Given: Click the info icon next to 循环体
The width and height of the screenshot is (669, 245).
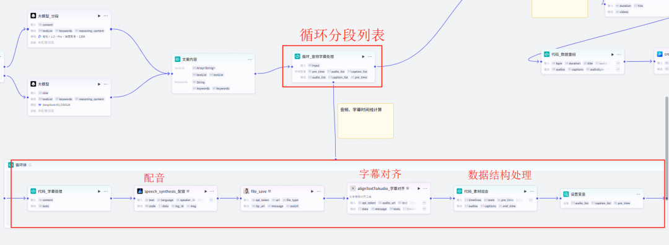Looking at the screenshot, I should pyautogui.click(x=30, y=165).
